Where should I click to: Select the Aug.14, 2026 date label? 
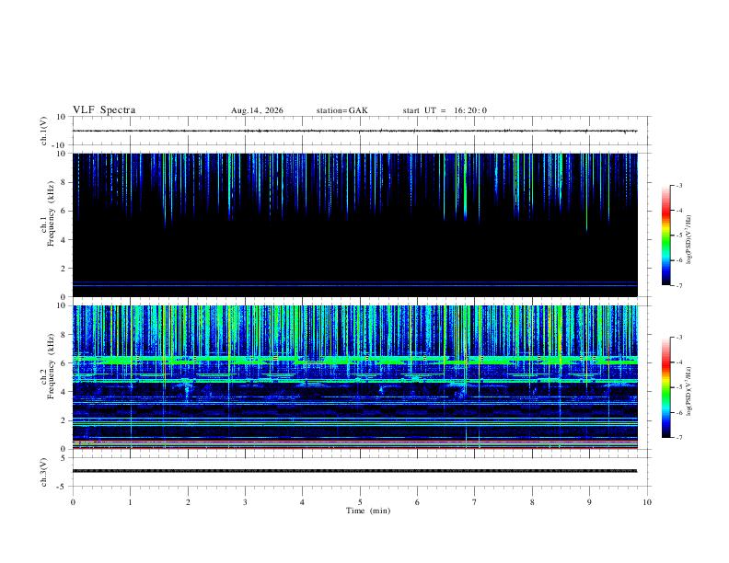tap(257, 110)
